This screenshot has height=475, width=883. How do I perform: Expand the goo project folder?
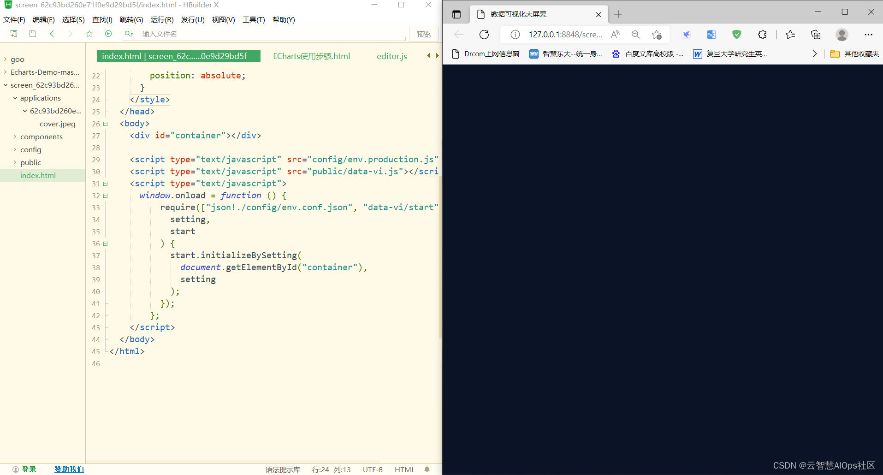click(5, 59)
